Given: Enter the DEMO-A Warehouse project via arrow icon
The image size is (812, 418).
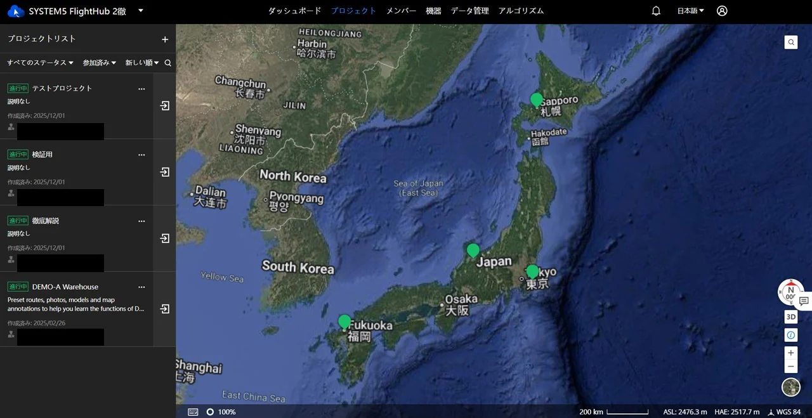Looking at the screenshot, I should (x=165, y=309).
